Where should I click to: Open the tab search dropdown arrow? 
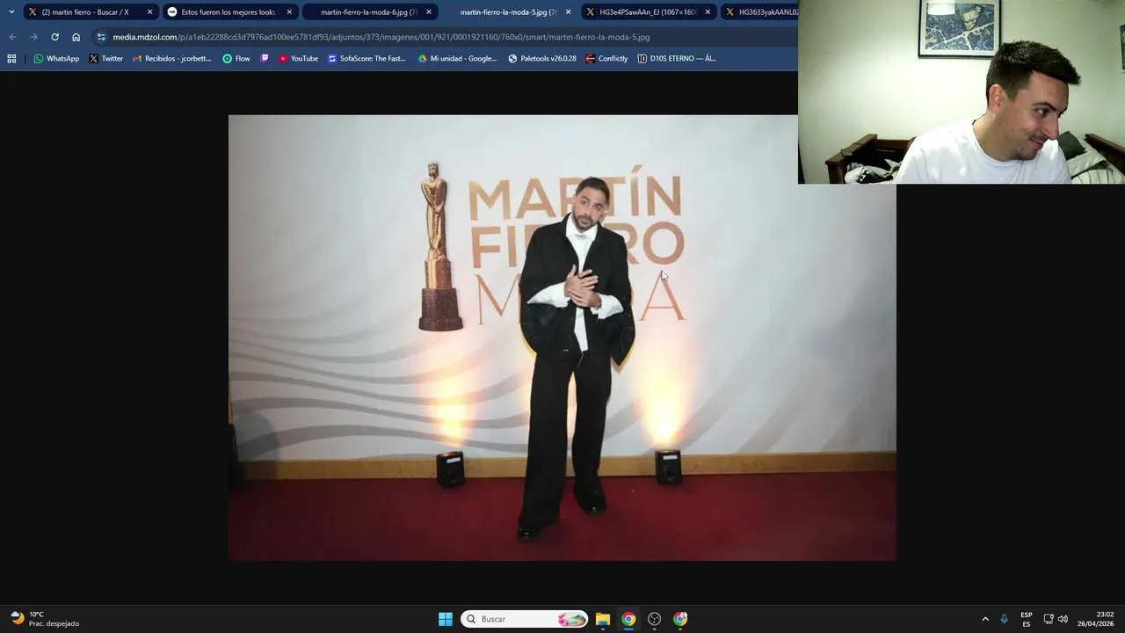coord(11,12)
